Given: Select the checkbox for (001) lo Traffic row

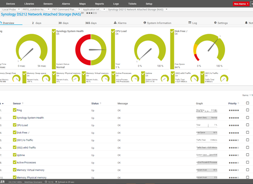Looking at the screenshot, I should click(x=248, y=140).
